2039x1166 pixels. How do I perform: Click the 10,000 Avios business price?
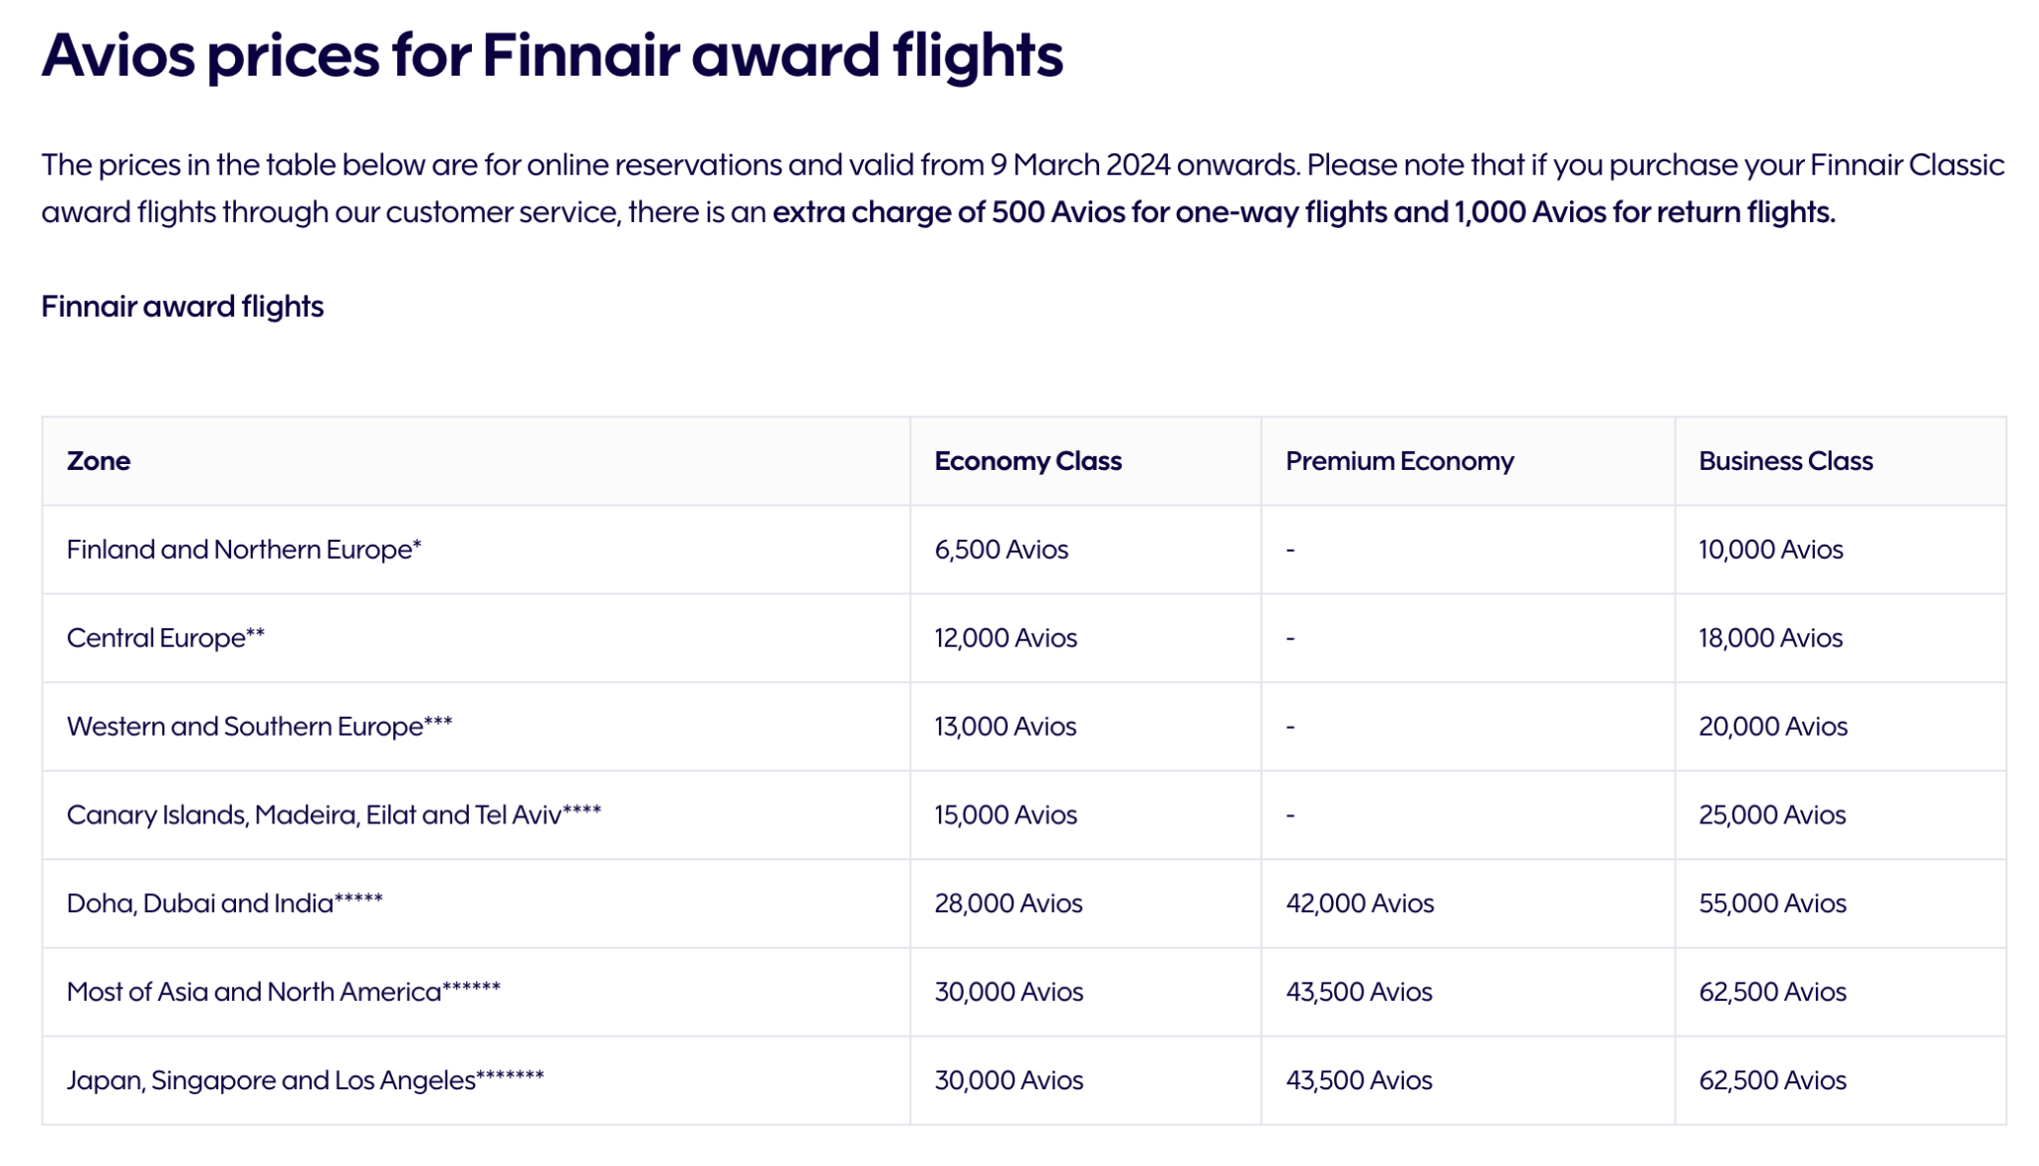1770,550
